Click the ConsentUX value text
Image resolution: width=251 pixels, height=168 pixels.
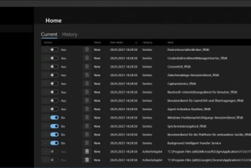click(x=179, y=67)
